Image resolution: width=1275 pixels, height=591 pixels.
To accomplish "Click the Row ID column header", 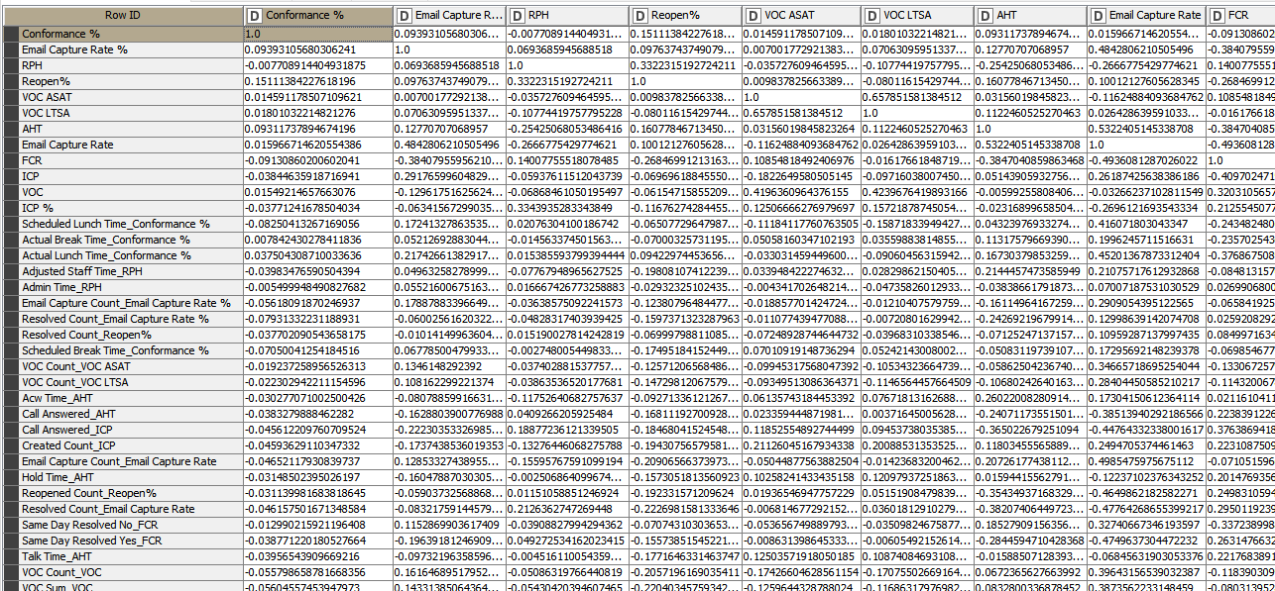I will click(x=123, y=16).
